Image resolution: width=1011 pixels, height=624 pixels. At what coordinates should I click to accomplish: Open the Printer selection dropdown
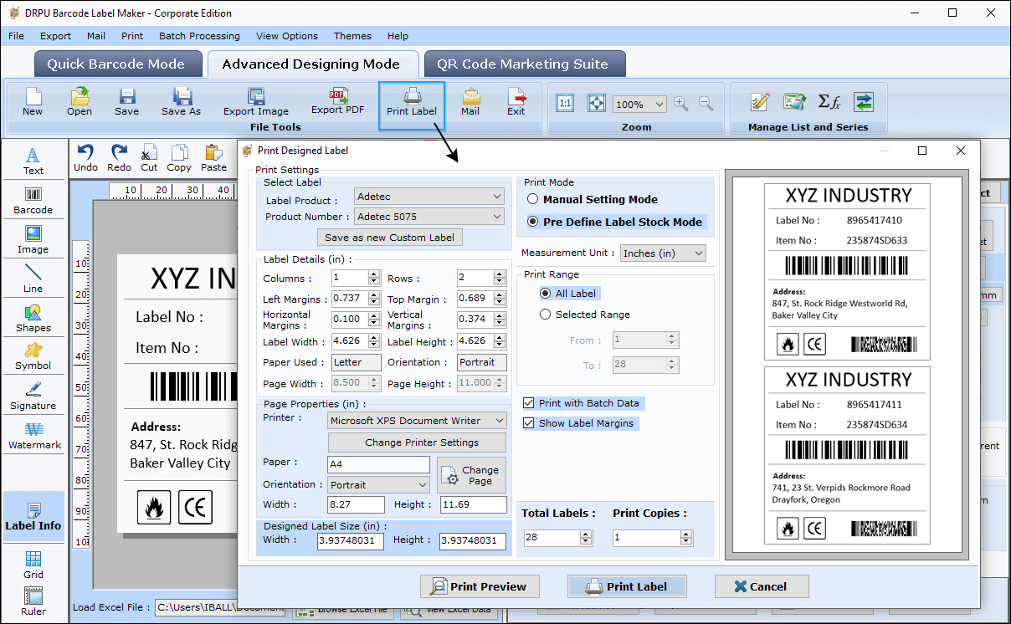[417, 421]
